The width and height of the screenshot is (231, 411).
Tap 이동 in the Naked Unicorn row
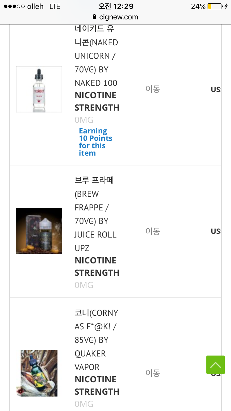click(153, 89)
